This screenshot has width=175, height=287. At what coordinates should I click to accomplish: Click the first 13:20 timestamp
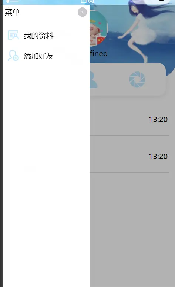(x=158, y=120)
